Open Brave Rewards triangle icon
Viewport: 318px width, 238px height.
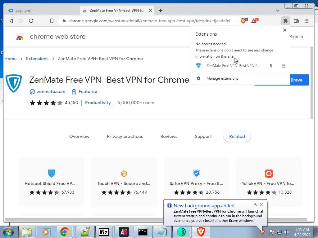click(x=255, y=20)
